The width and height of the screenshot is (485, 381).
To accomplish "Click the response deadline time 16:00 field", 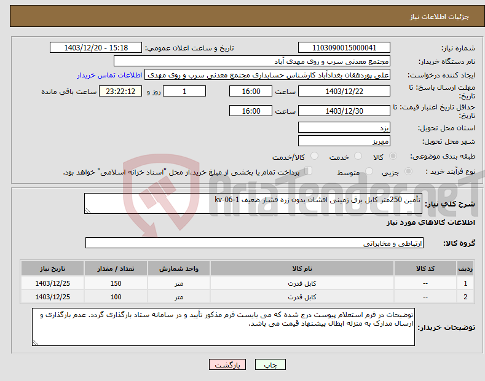I will 251,91.
